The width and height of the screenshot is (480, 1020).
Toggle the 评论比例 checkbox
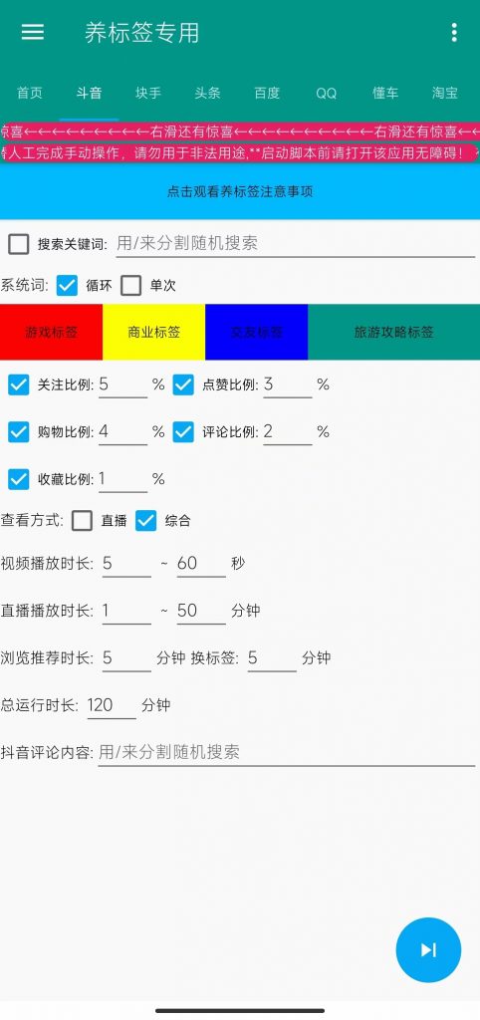point(183,432)
